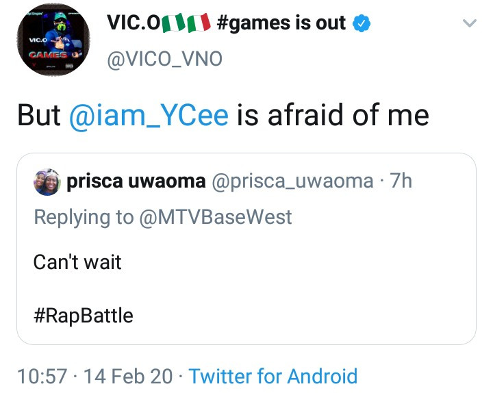Click the 10:57 tweet time
493x393 pixels.
coord(42,376)
